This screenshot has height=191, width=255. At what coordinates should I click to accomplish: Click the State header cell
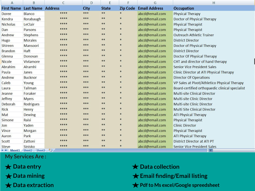click(110, 8)
